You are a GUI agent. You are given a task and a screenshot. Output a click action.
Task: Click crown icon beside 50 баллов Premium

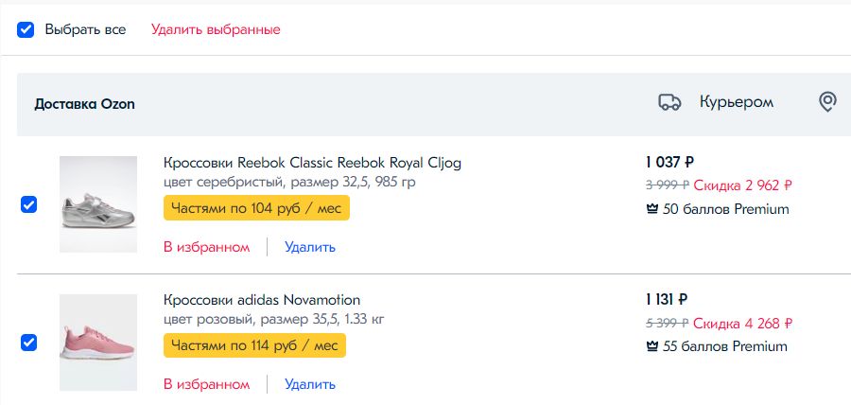pos(651,209)
